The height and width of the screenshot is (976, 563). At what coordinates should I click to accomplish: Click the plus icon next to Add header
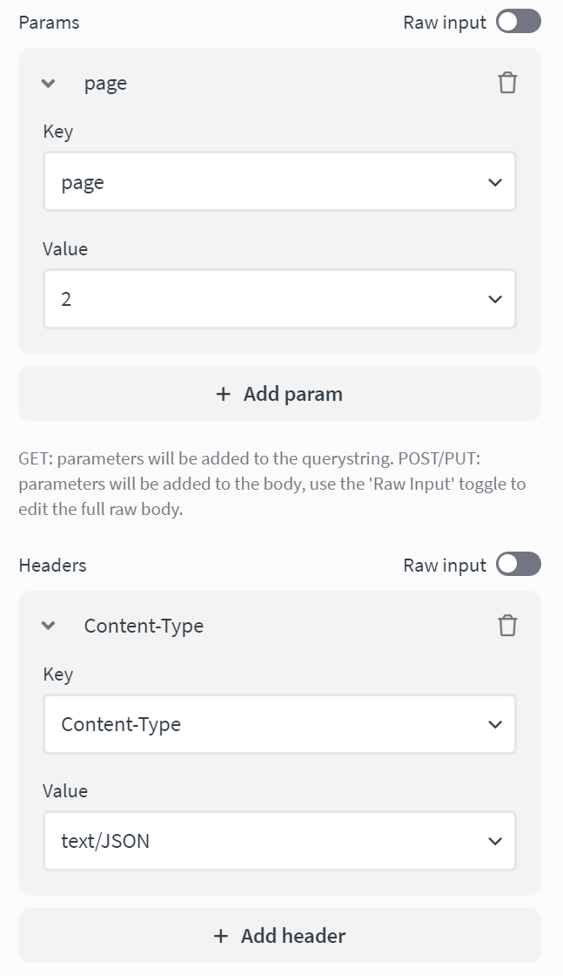220,935
